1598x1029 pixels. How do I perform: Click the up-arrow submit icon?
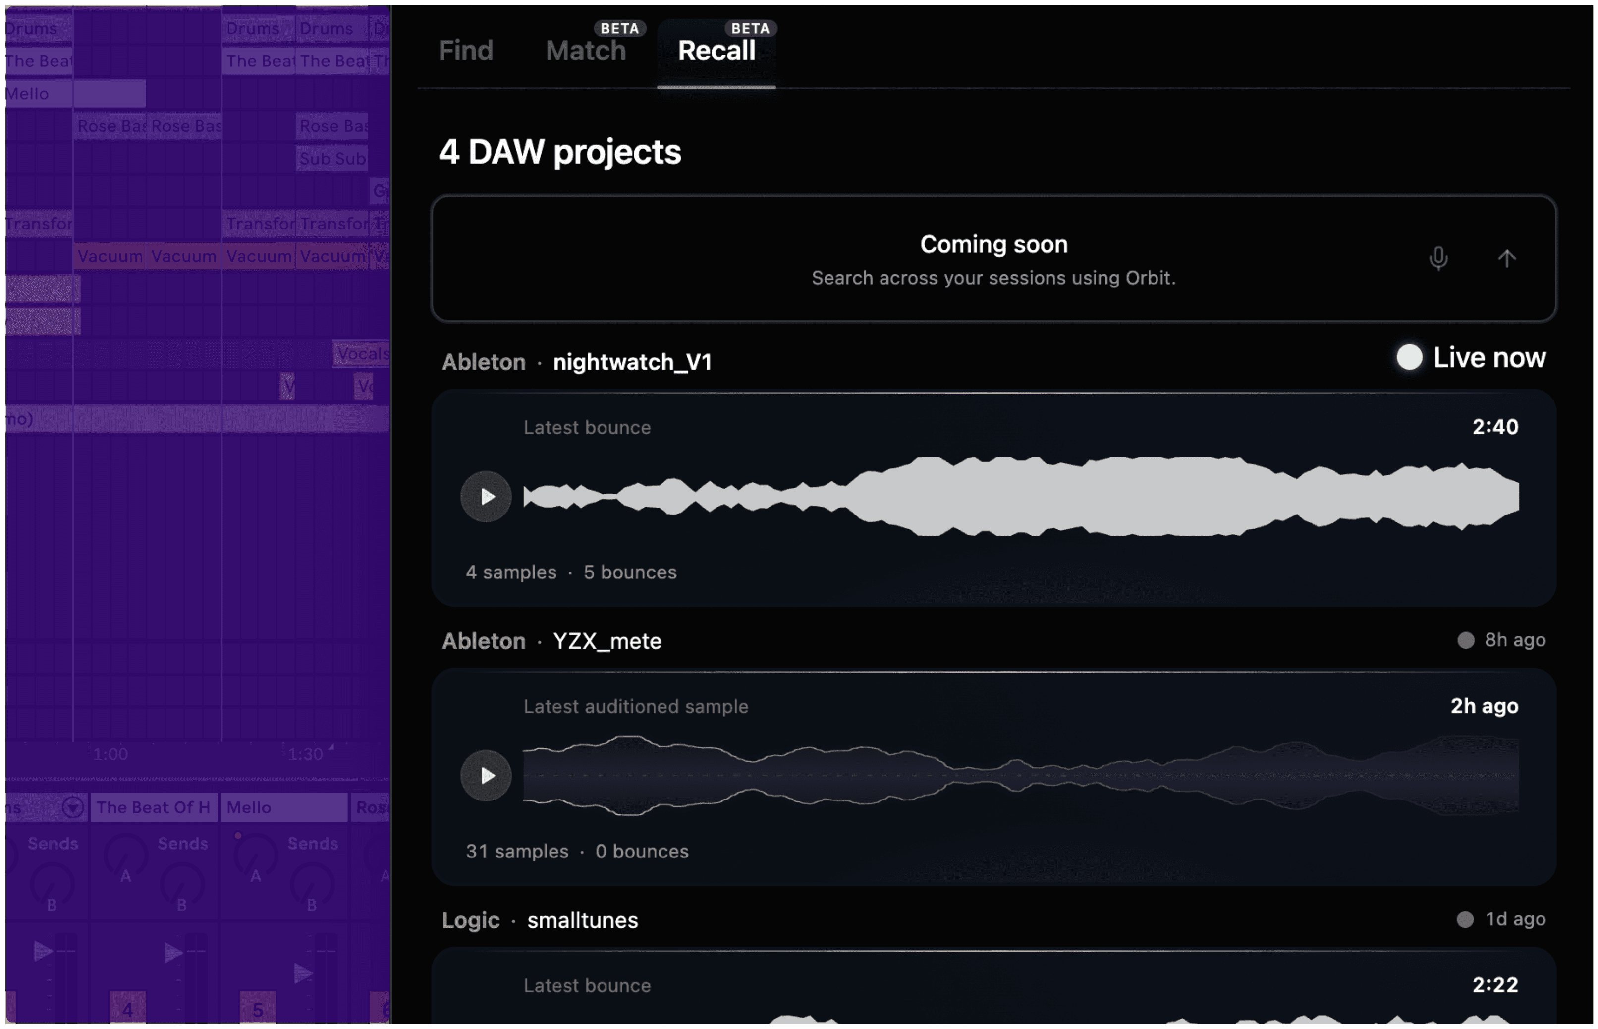(x=1506, y=258)
